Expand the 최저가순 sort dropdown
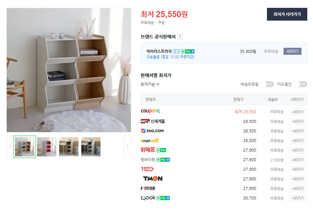 tap(150, 84)
